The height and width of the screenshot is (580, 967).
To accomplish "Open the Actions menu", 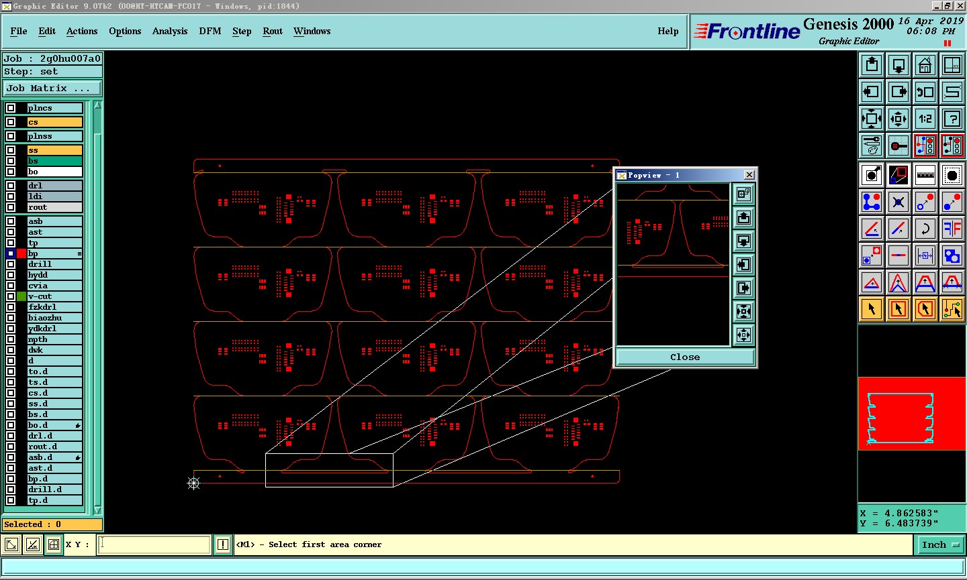I will tap(82, 31).
